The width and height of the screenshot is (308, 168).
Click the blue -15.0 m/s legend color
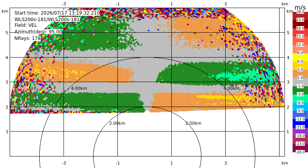pyautogui.click(x=300, y=124)
